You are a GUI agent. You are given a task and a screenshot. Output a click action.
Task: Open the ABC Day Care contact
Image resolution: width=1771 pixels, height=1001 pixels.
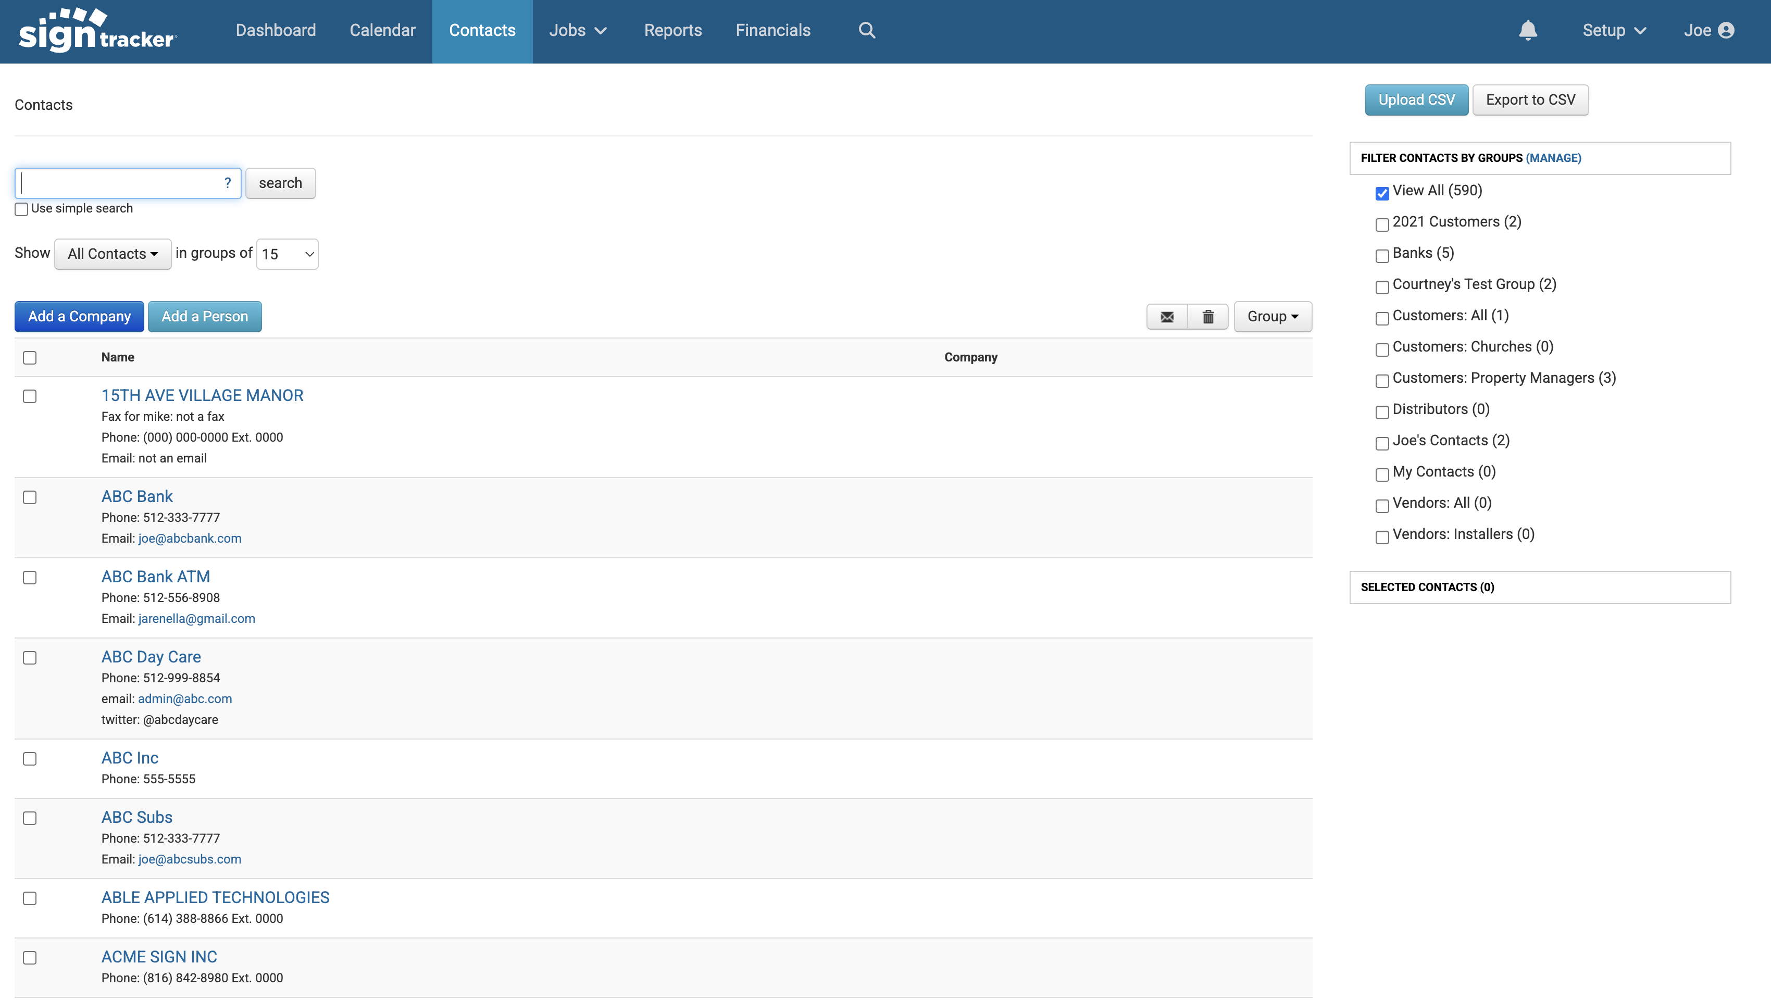pyautogui.click(x=151, y=657)
